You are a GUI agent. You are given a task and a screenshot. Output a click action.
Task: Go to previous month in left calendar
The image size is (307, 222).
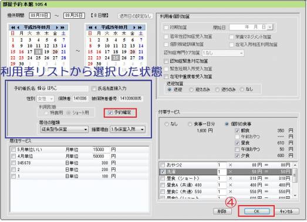pos(18,28)
